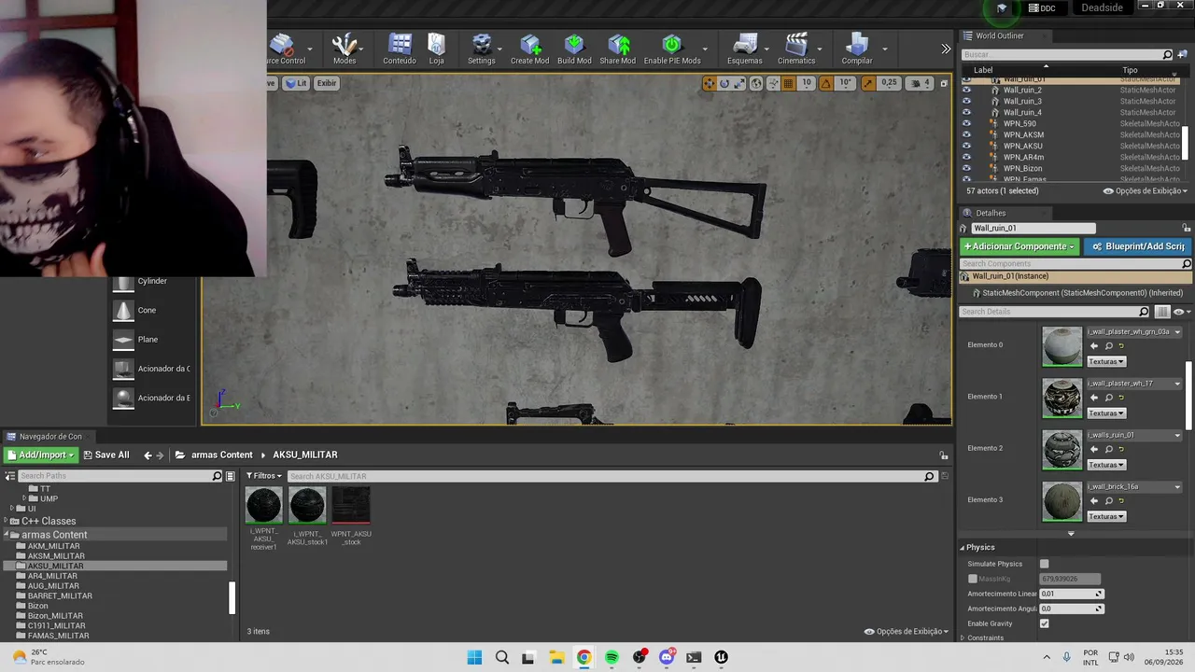Open the Modes toolbar button
1195x672 pixels.
(x=344, y=49)
